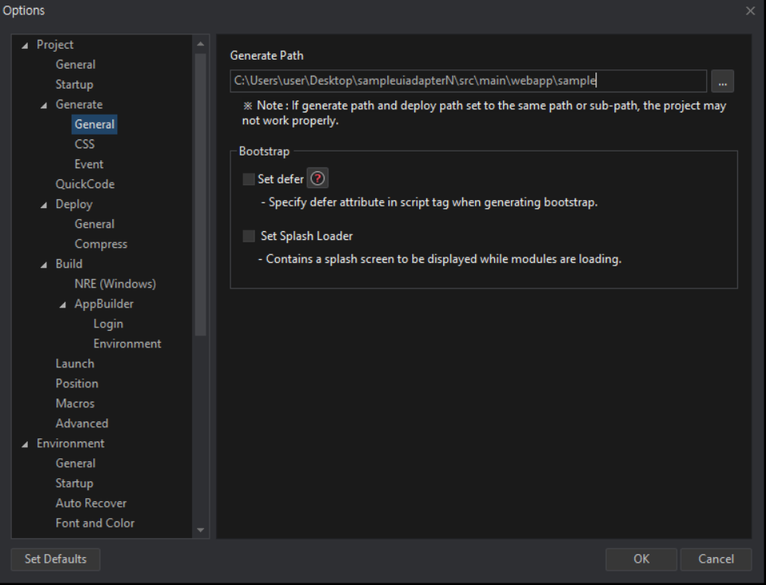The width and height of the screenshot is (766, 585).
Task: Enable the Set Splash Loader checkbox
Action: click(x=249, y=236)
